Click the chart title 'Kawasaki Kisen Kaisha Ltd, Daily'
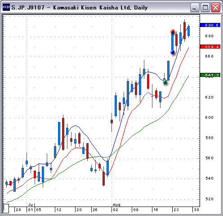This screenshot has width=223, height=216. tap(100, 8)
